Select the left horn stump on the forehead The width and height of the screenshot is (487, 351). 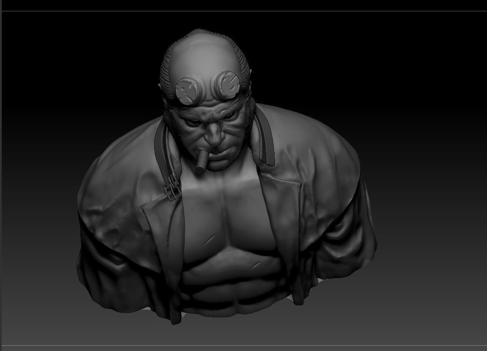click(x=189, y=90)
